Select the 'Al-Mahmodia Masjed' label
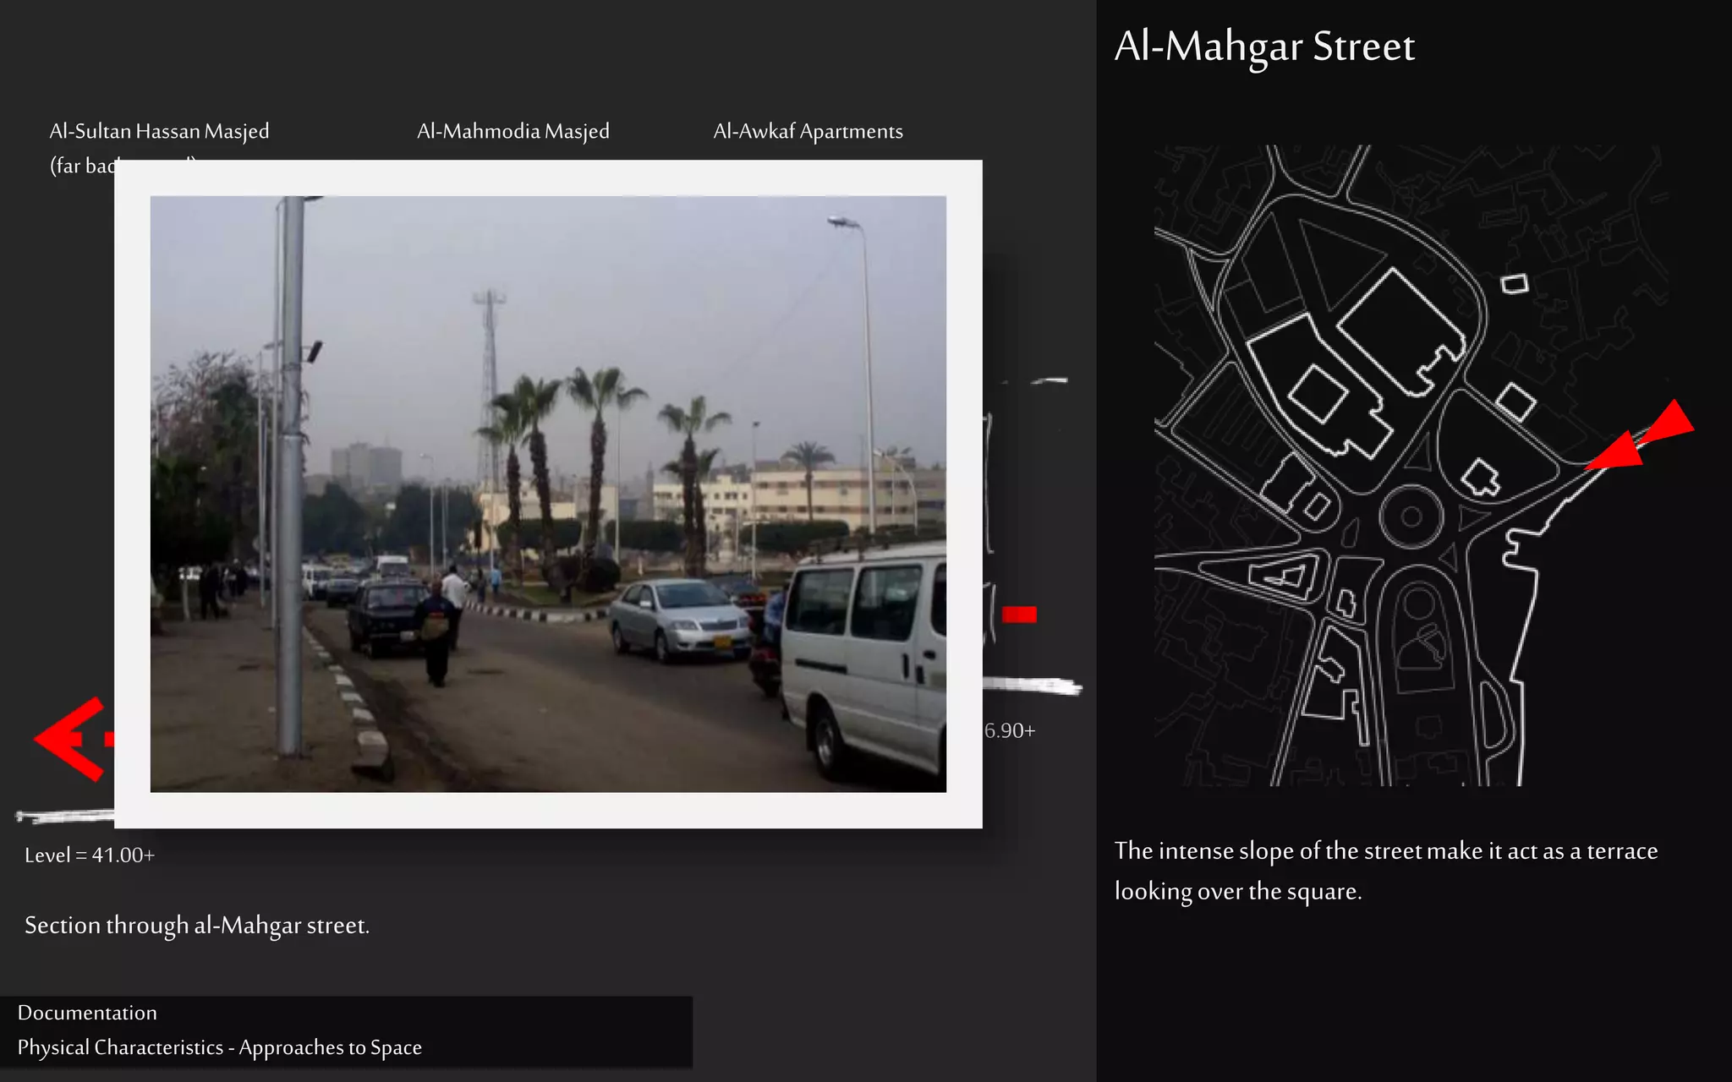 point(512,132)
